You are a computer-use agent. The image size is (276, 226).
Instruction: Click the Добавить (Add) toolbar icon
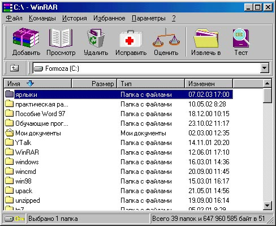coord(26,38)
